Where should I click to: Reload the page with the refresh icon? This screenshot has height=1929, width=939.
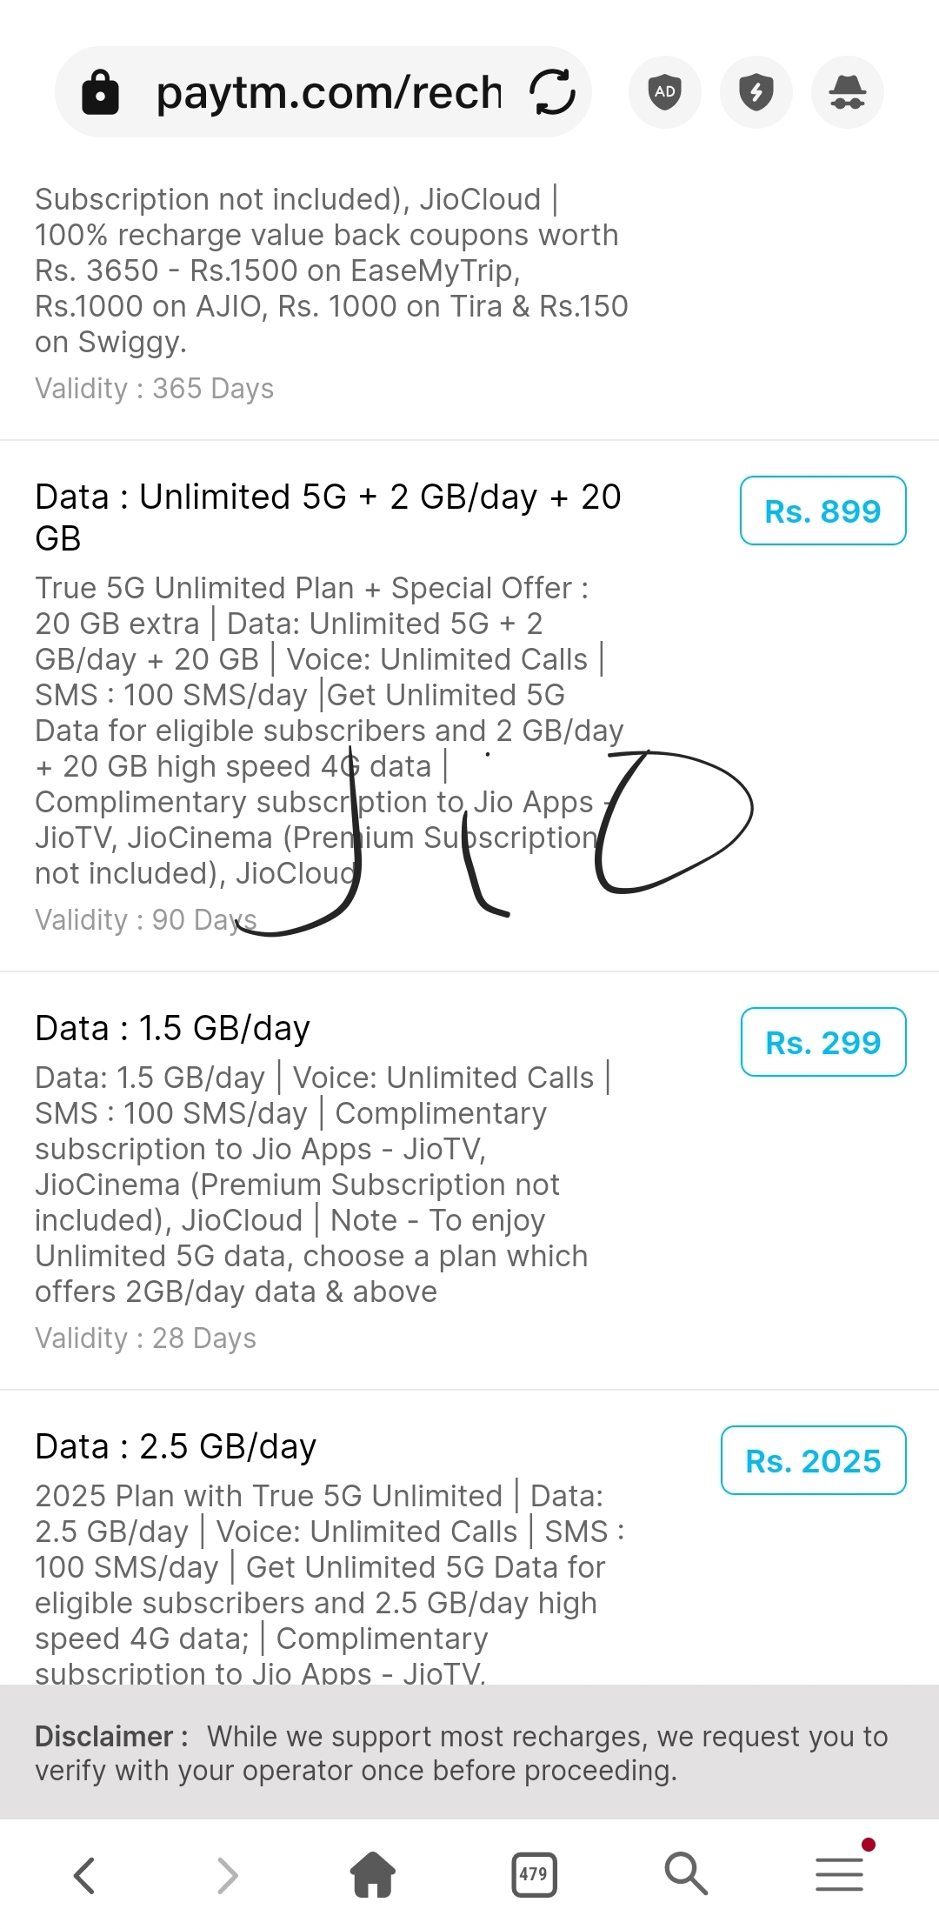(553, 92)
